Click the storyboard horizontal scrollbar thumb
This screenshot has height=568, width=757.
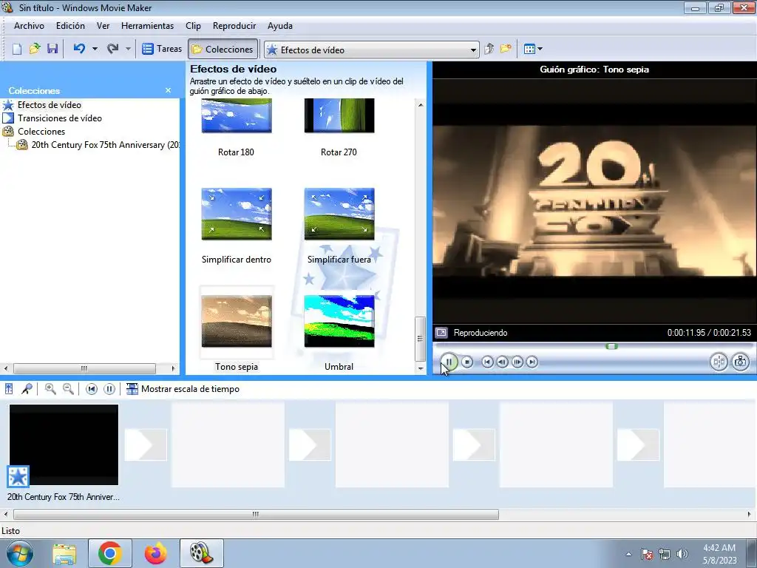[x=256, y=515]
